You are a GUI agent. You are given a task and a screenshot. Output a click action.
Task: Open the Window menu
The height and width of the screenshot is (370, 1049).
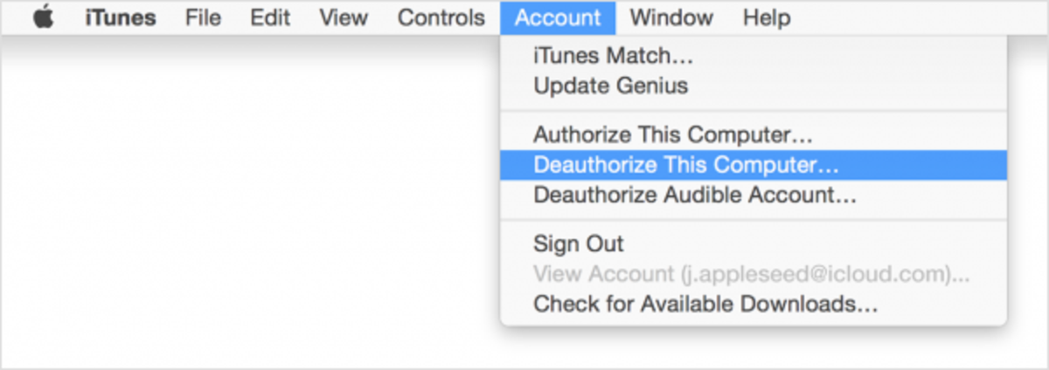pos(671,17)
